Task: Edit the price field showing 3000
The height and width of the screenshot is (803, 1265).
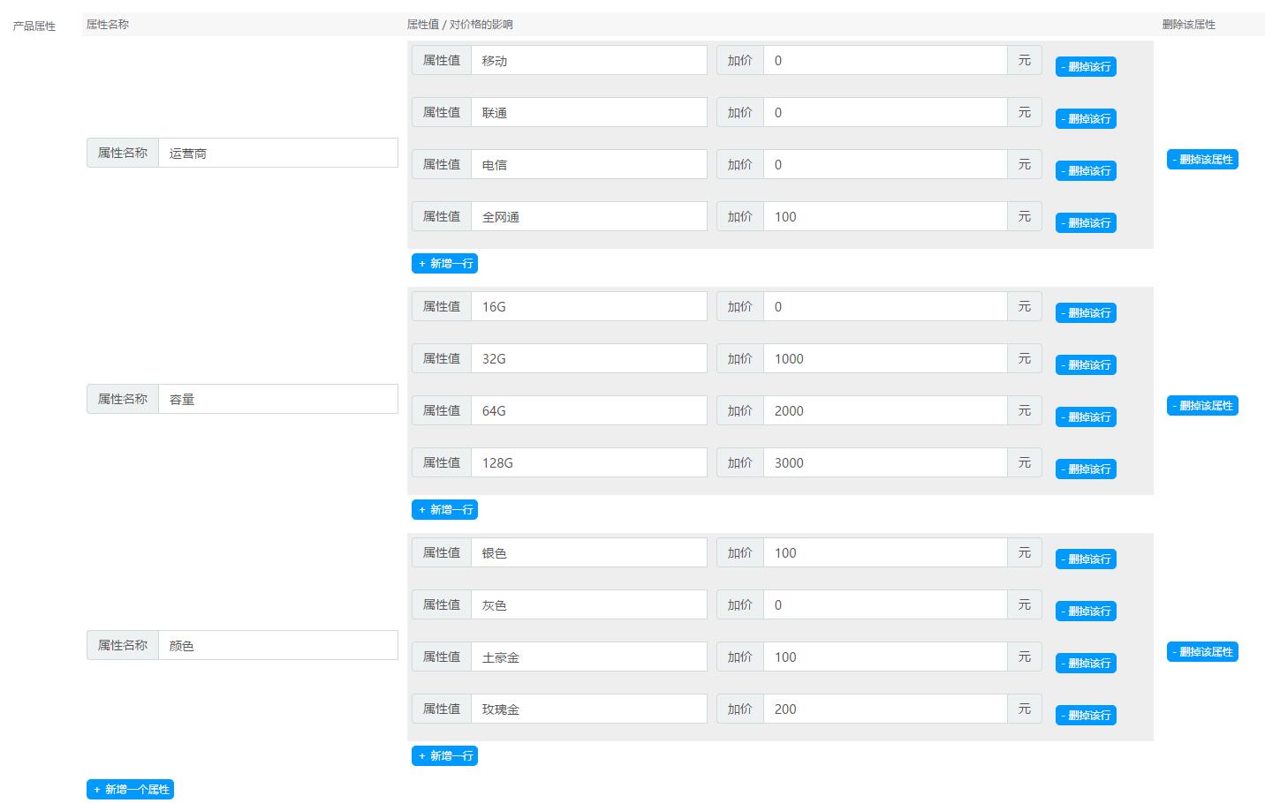Action: [x=884, y=463]
